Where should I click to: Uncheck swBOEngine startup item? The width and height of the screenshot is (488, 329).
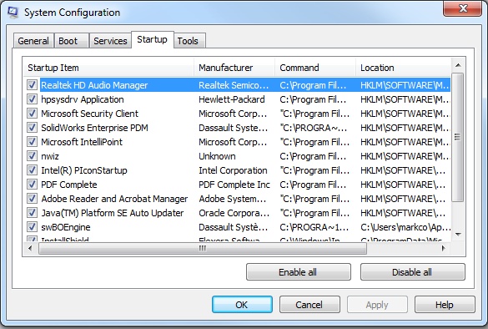[32, 227]
